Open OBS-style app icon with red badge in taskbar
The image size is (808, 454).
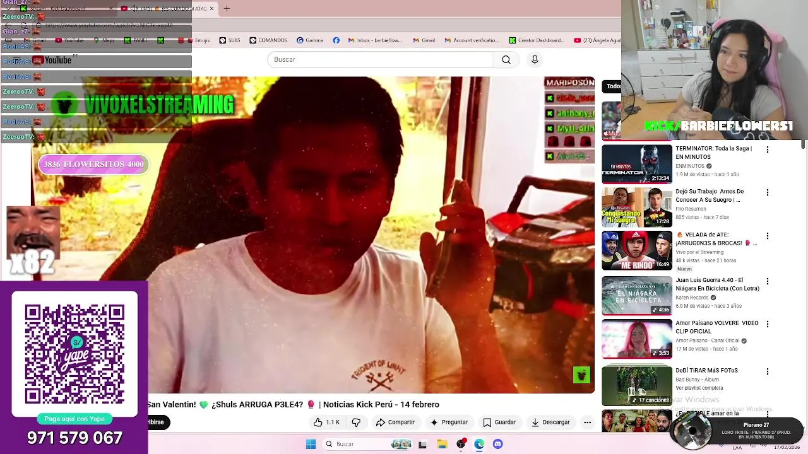(x=461, y=444)
